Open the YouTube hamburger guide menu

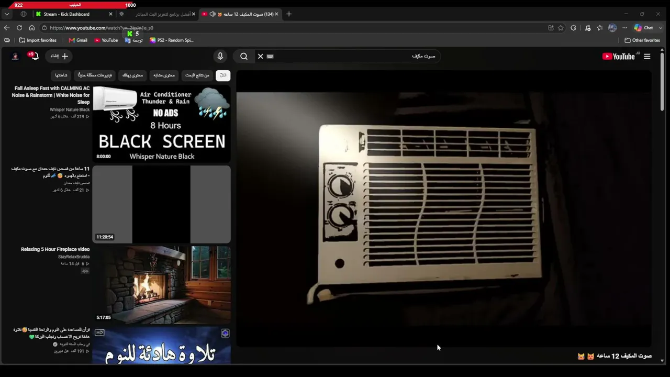[x=647, y=57]
